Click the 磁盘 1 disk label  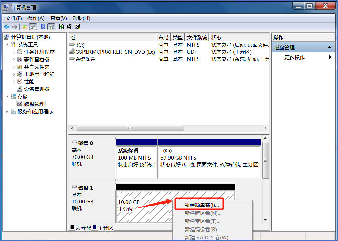point(85,188)
